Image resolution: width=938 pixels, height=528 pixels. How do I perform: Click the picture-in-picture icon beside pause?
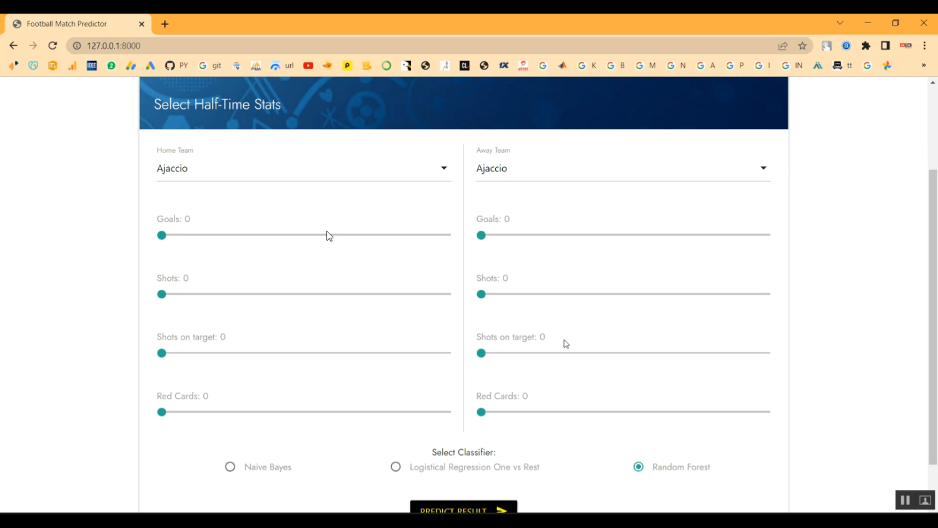coord(925,500)
